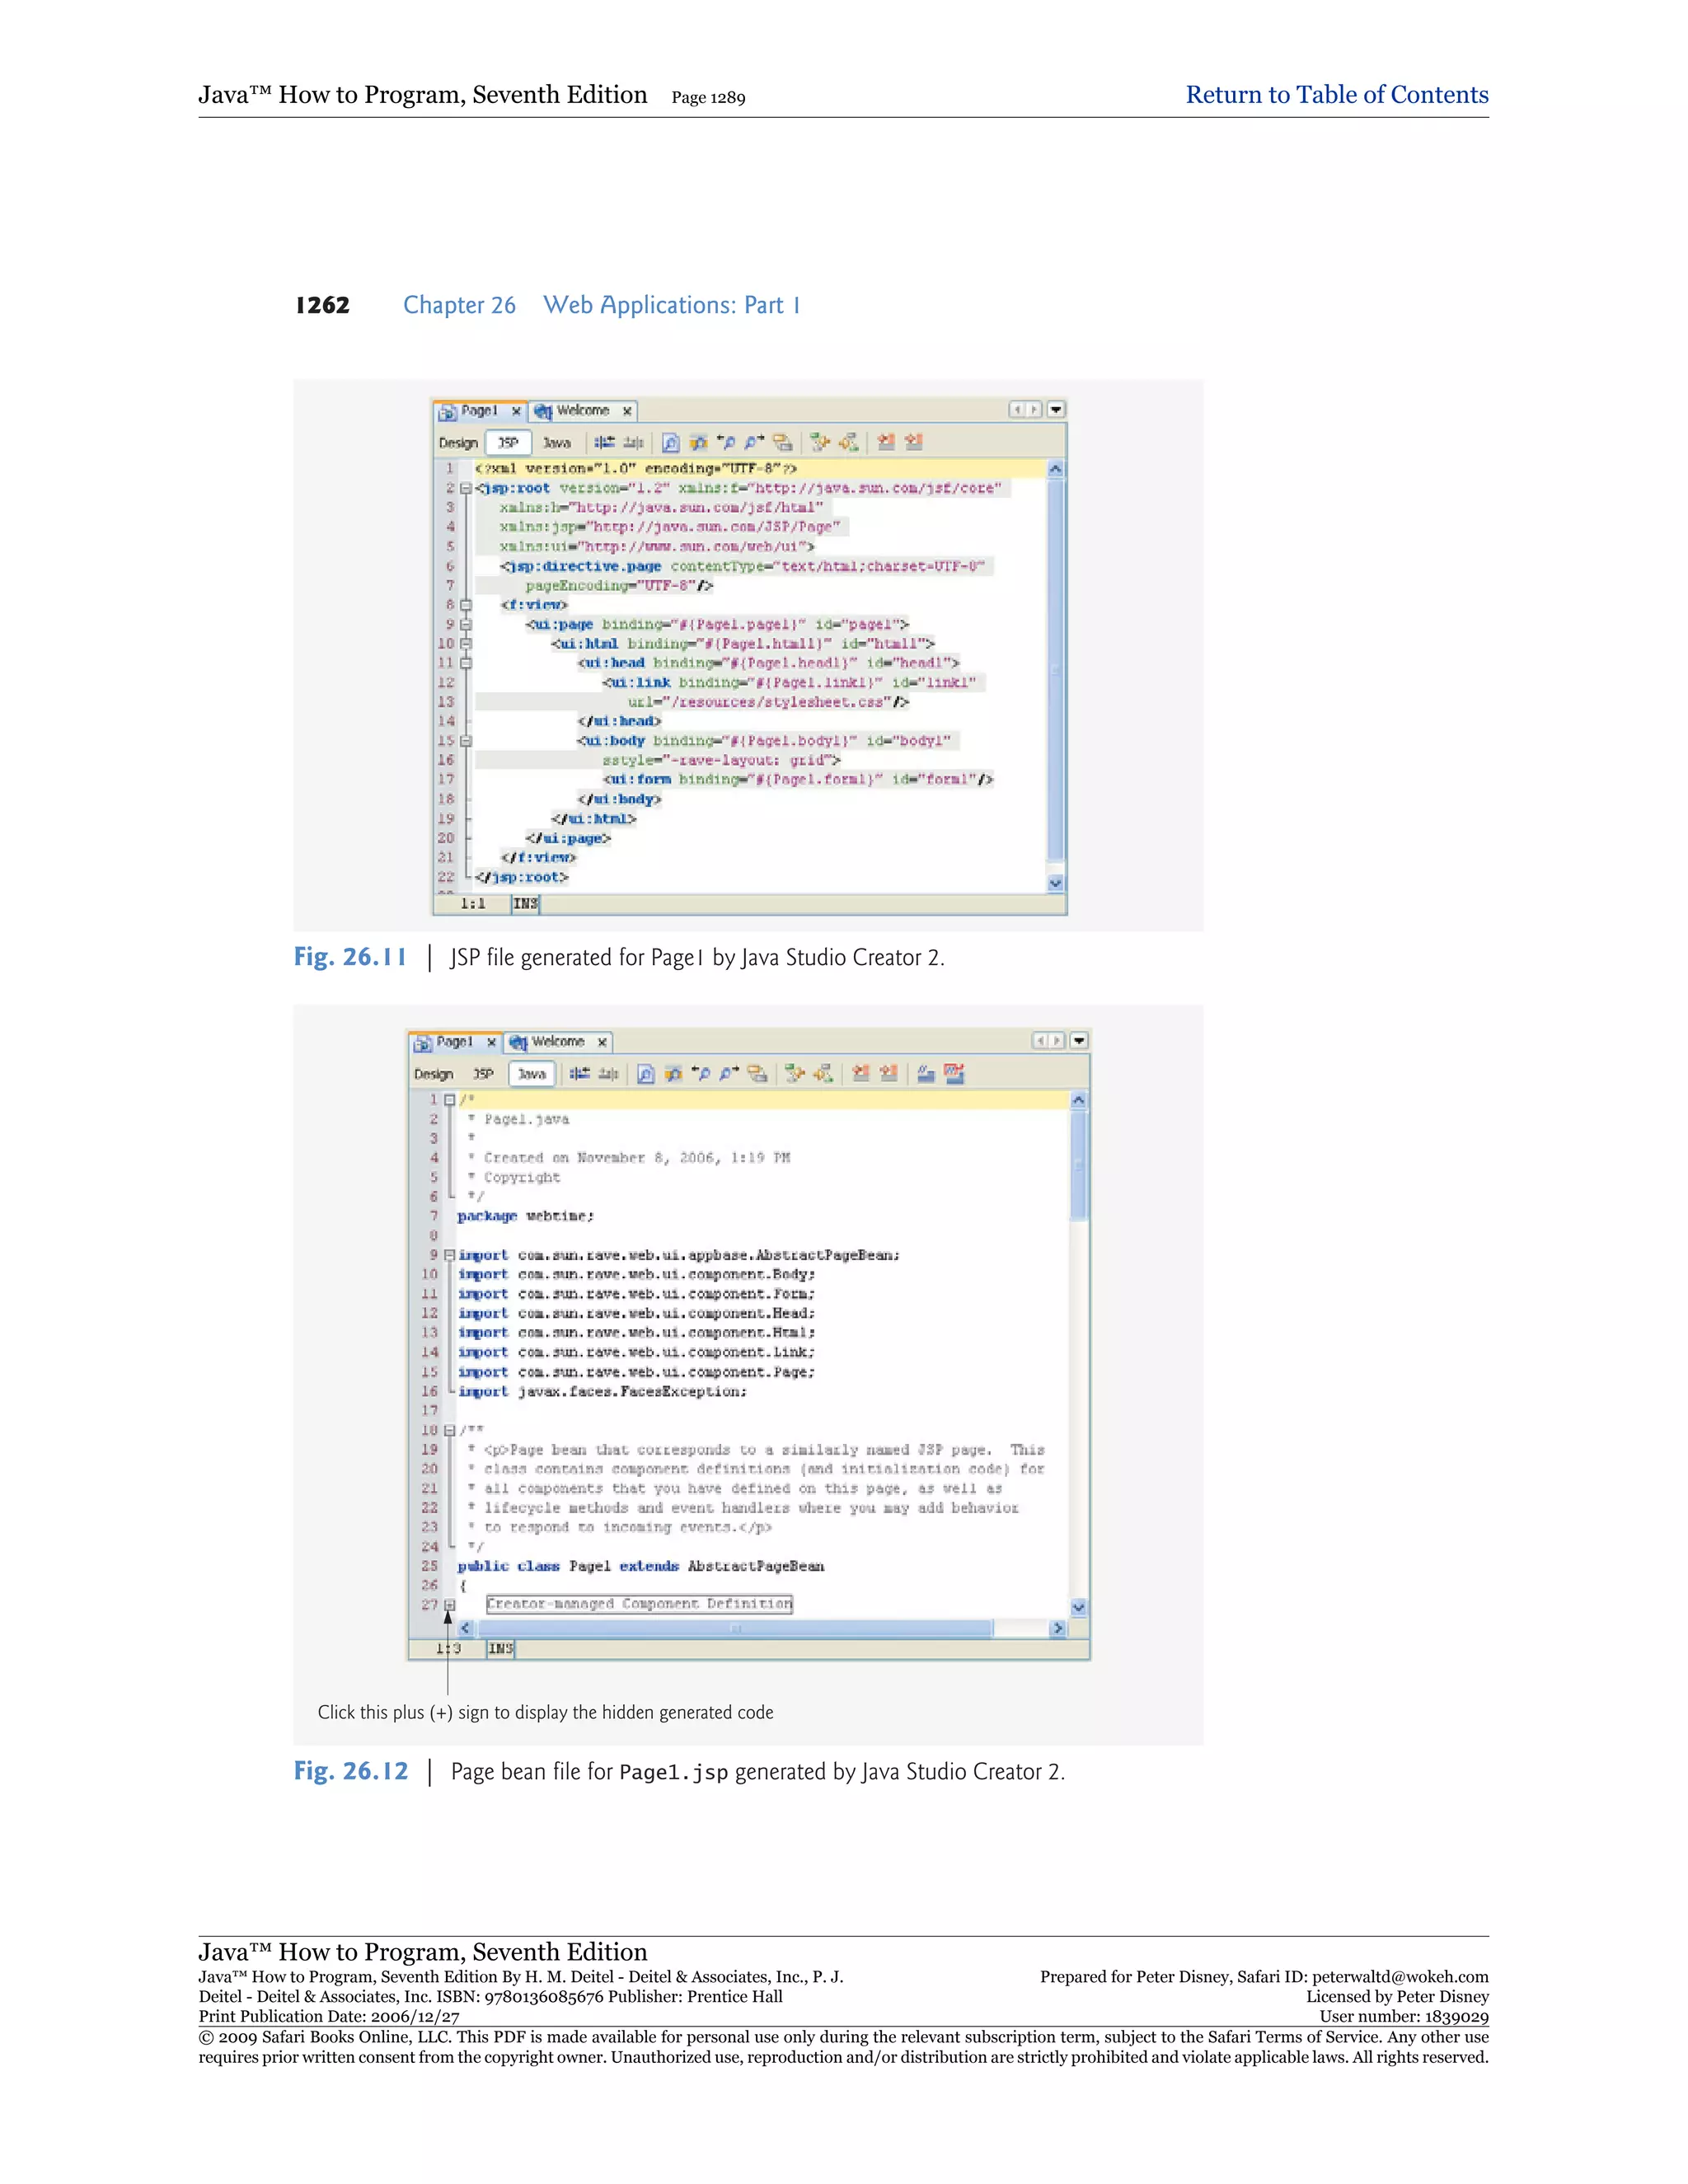Click horizontal scrollbar in lower Java editor
Screen dimensions: 1688x2184
pos(735,1628)
